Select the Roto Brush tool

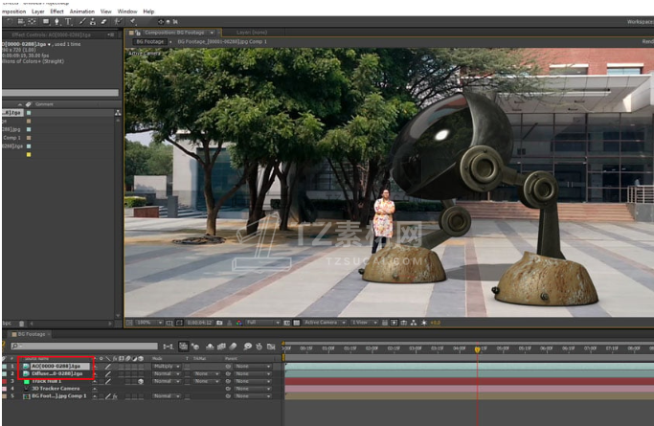coord(118,21)
